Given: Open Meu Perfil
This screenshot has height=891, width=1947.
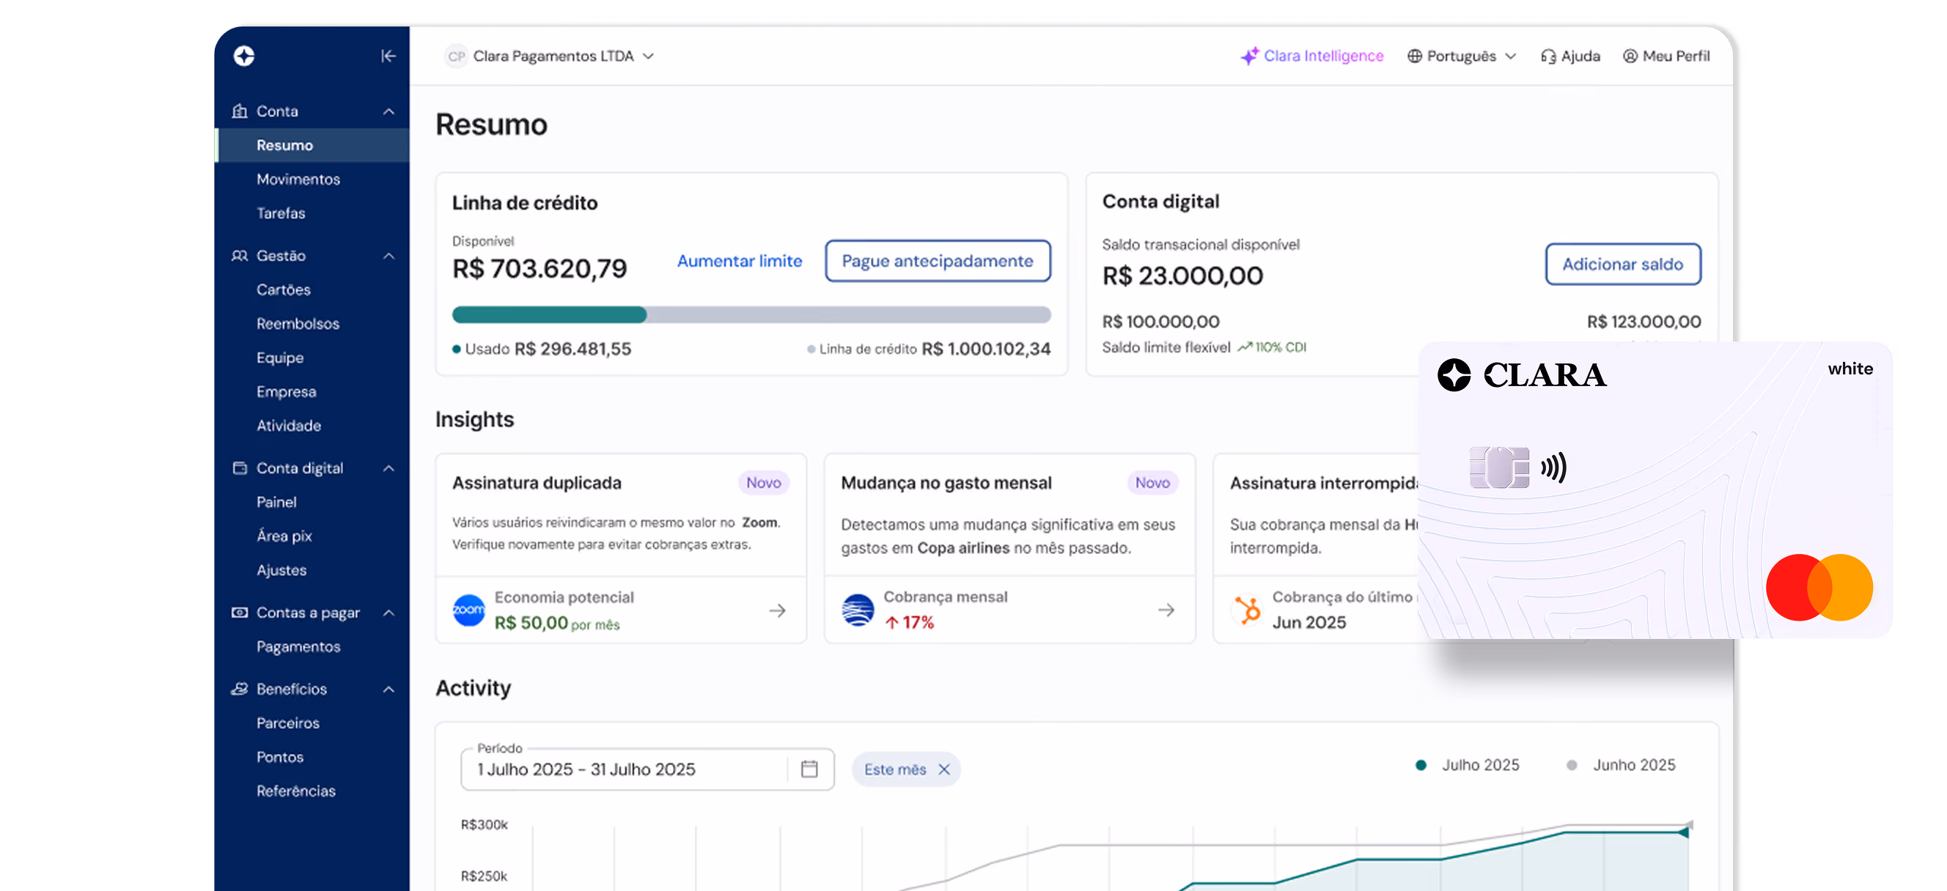Looking at the screenshot, I should click(1666, 56).
